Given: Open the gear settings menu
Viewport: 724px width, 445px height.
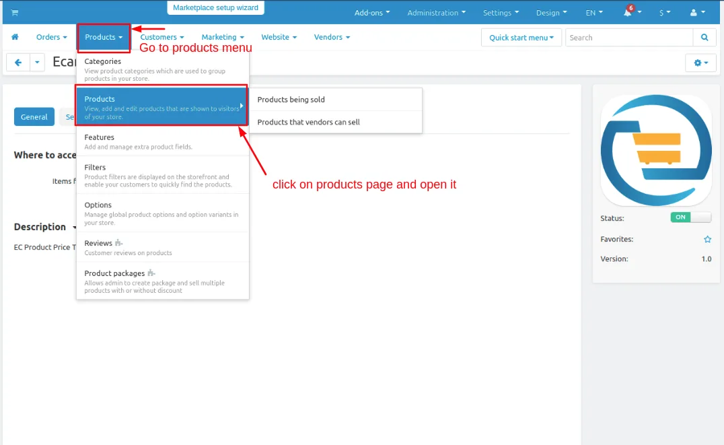Looking at the screenshot, I should click(x=700, y=63).
